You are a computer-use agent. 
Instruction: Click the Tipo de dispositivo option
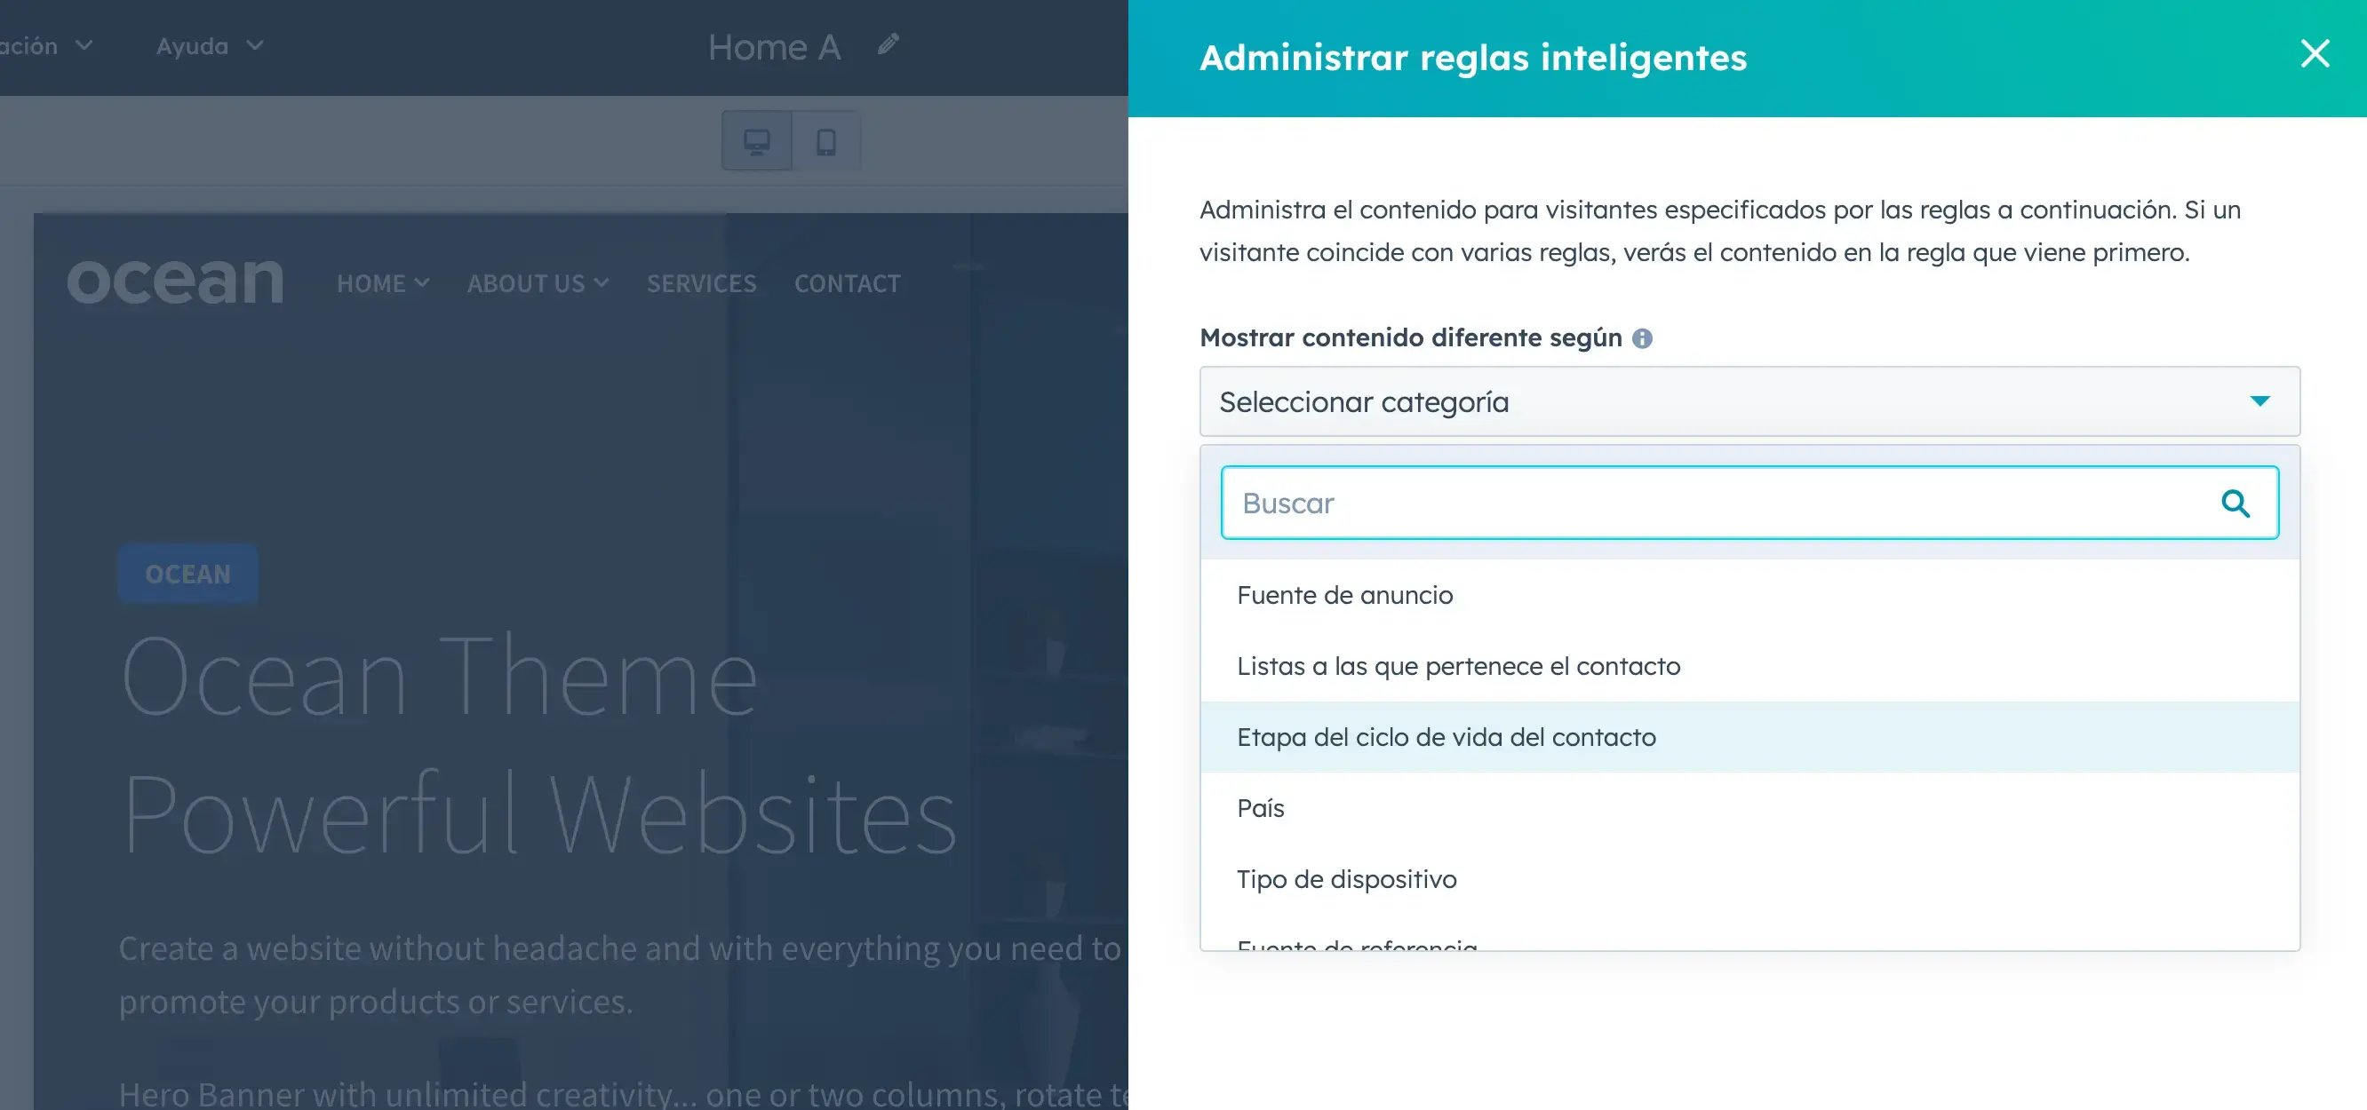tap(1348, 877)
